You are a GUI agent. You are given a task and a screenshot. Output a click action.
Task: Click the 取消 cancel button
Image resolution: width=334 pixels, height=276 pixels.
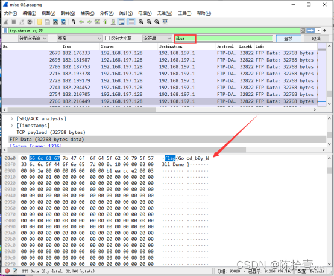316,39
